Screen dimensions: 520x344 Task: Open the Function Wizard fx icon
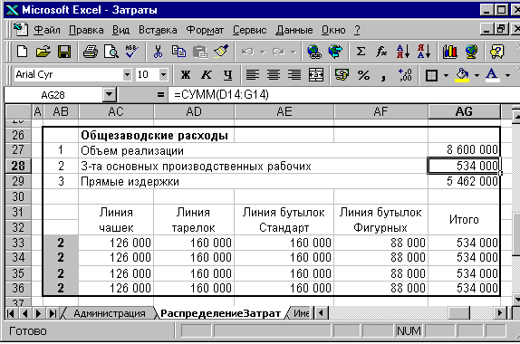click(x=381, y=52)
